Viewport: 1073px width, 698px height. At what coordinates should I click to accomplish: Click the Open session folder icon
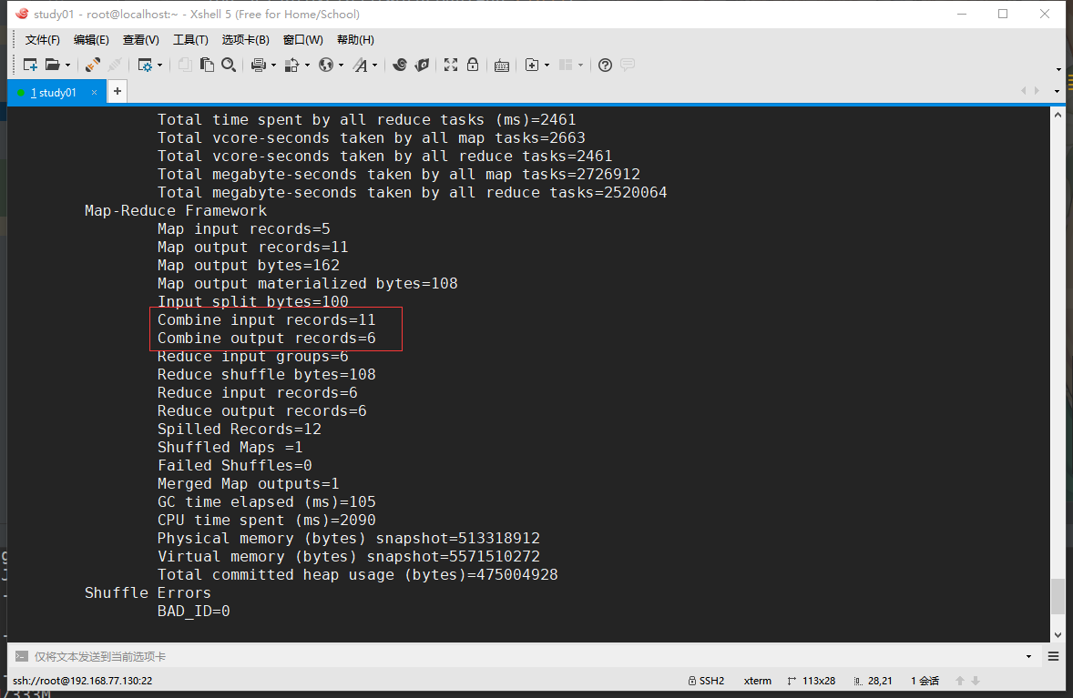tap(53, 65)
